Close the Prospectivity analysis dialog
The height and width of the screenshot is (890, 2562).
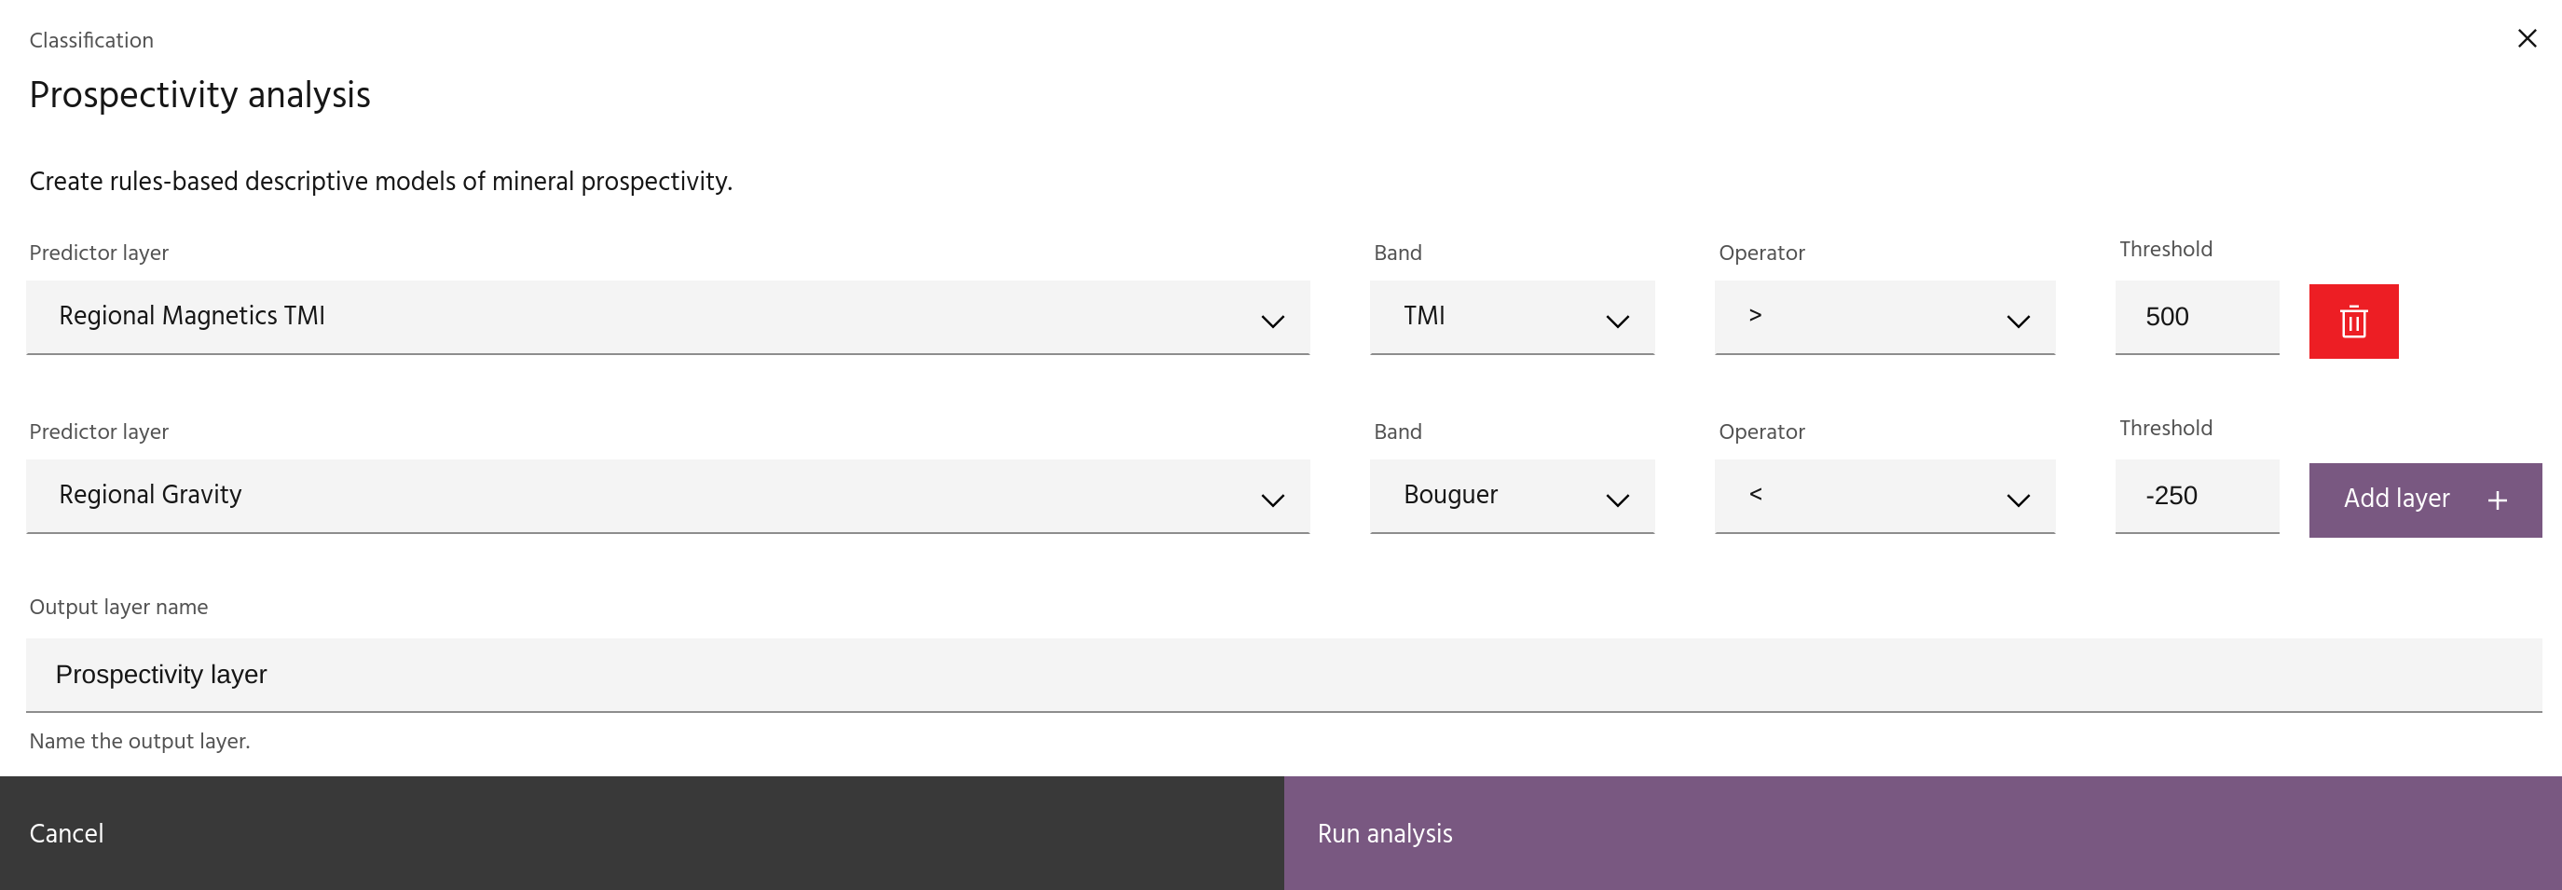(x=2527, y=39)
